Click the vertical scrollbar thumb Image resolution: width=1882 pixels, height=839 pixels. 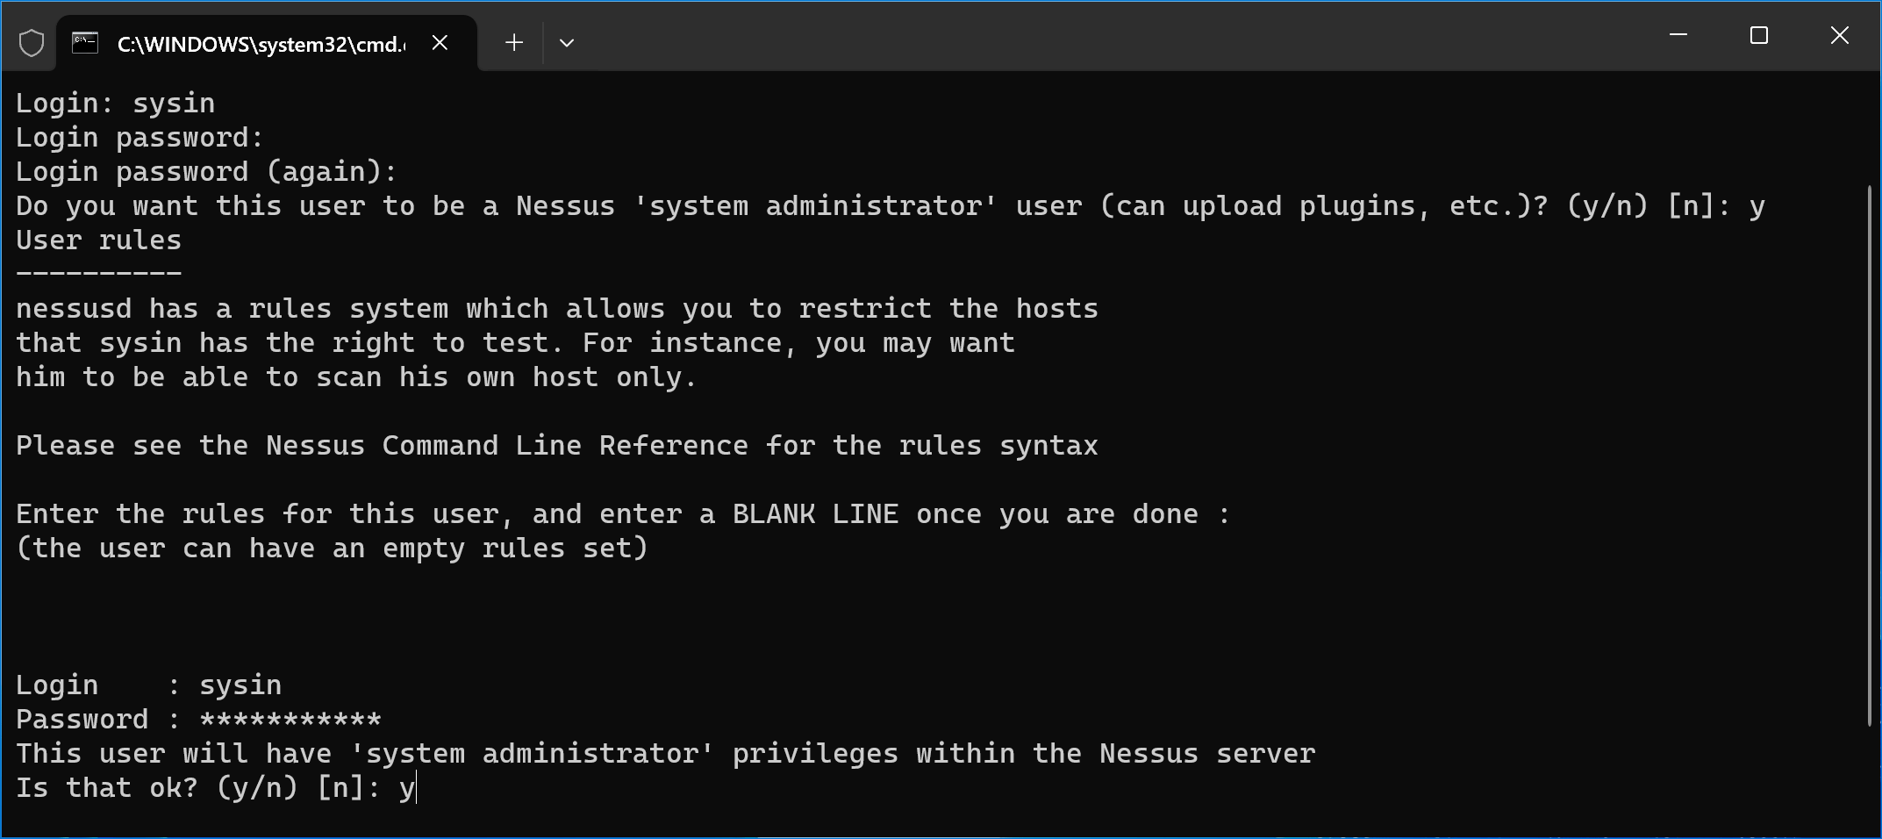pyautogui.click(x=1870, y=455)
